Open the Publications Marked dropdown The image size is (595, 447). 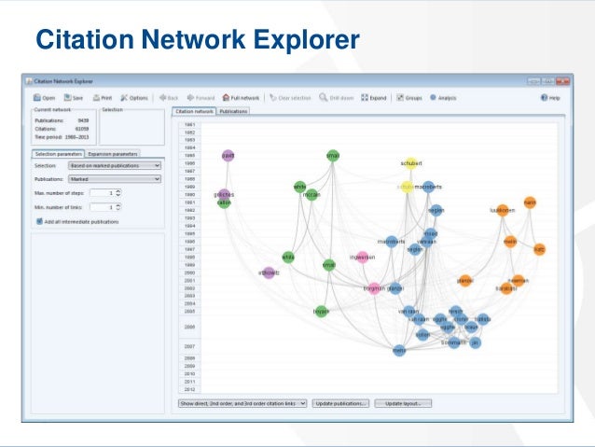(115, 179)
